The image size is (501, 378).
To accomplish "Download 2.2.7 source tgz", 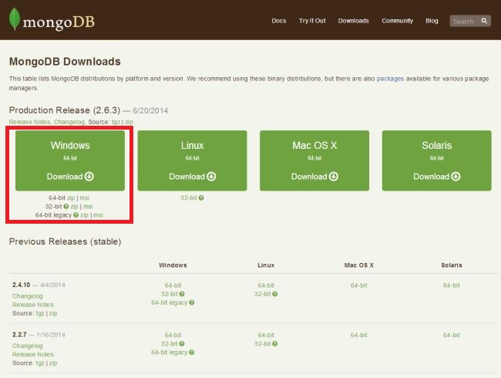I will click(40, 363).
